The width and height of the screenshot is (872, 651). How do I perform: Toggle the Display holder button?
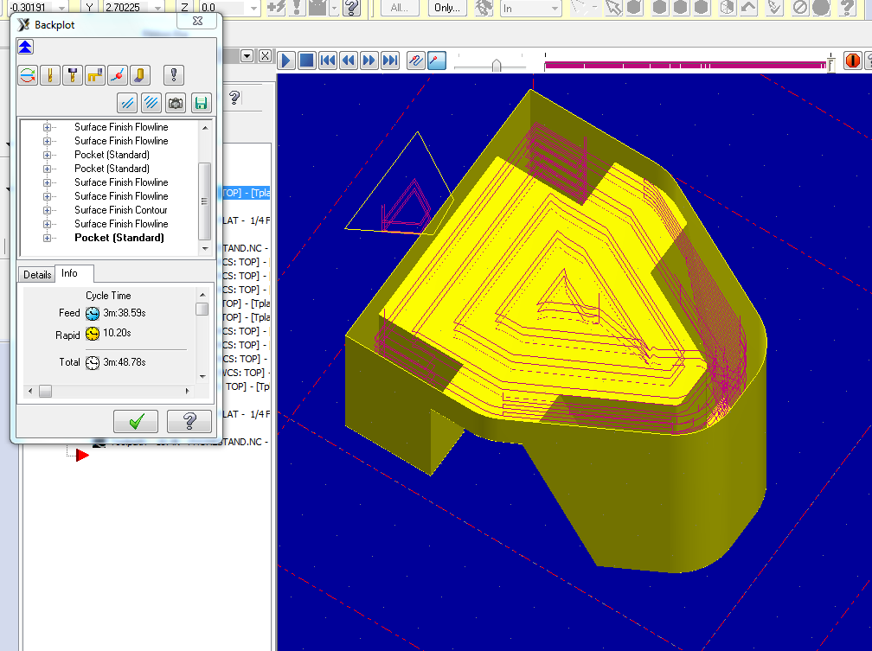[73, 75]
